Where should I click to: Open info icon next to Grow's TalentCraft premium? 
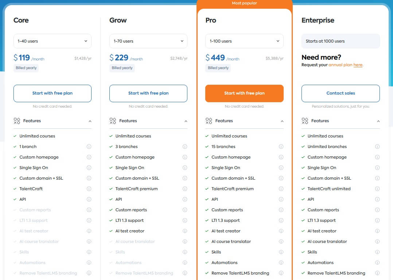tap(185, 189)
